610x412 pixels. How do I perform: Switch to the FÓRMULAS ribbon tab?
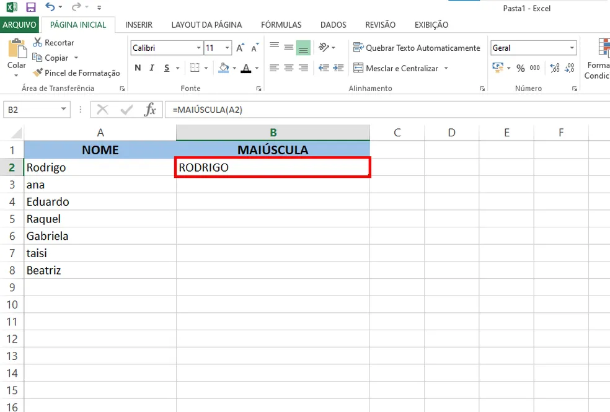click(x=281, y=25)
